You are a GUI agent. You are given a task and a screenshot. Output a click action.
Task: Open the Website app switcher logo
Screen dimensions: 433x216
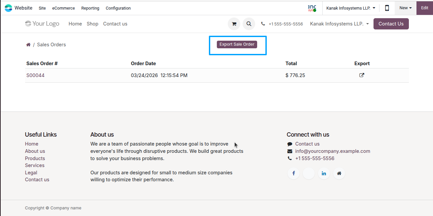[8, 8]
